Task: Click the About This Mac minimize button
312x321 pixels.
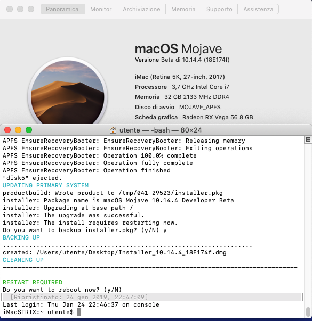Action: (x=20, y=9)
